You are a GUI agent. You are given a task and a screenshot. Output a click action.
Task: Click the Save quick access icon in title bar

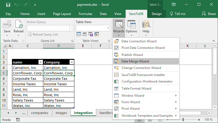(x=8, y=5)
